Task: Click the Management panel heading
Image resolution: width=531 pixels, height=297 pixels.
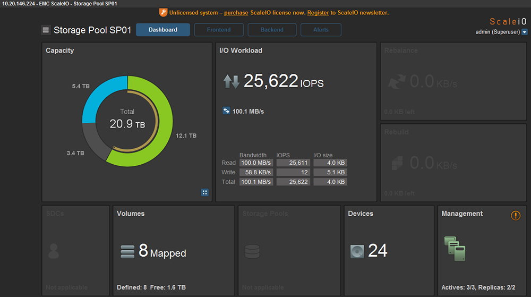Action: (462, 214)
